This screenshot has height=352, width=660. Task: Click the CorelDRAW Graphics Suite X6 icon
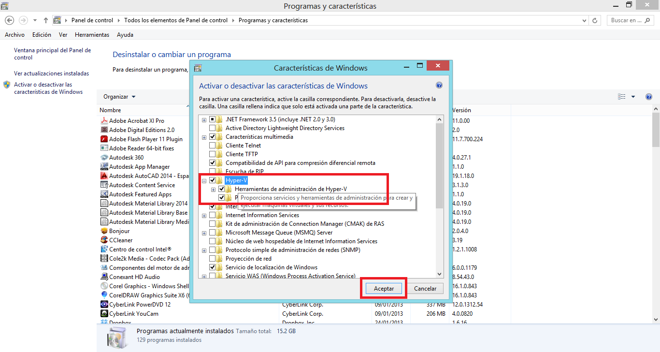(104, 295)
